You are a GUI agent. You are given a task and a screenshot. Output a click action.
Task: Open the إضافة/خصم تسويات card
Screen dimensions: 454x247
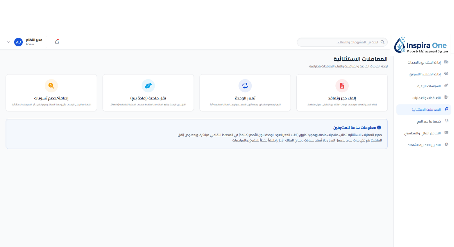[x=51, y=93]
